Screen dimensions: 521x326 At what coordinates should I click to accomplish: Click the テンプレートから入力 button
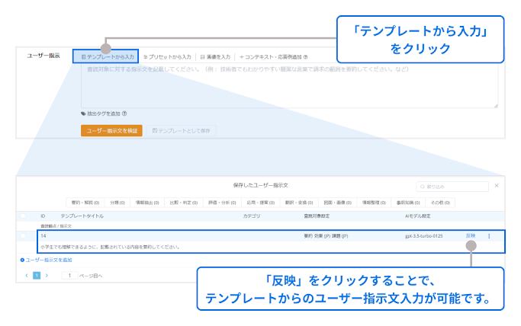(107, 56)
